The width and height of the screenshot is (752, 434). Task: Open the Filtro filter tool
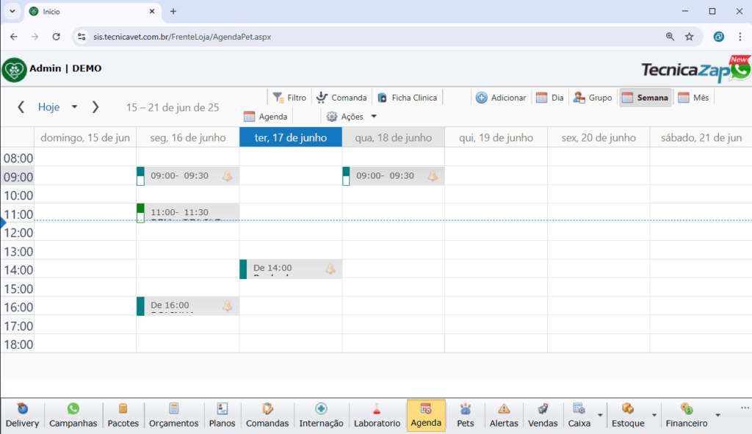[x=289, y=98]
